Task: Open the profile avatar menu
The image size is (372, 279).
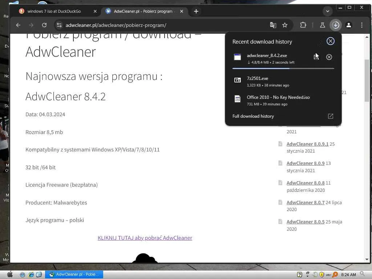Action: click(349, 25)
